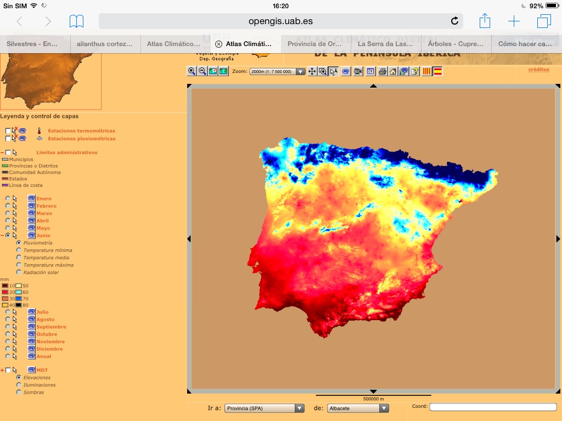This screenshot has width=562, height=421.
Task: Tap Safari new tab plus icon
Action: click(x=514, y=21)
